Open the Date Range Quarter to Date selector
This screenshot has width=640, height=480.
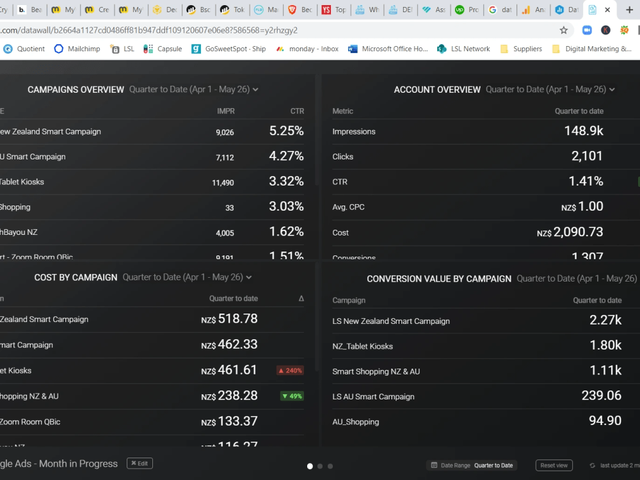pos(472,465)
